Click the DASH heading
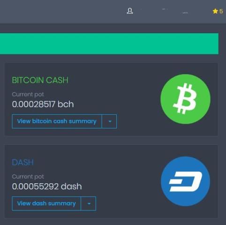This screenshot has height=225, width=226. (23, 162)
